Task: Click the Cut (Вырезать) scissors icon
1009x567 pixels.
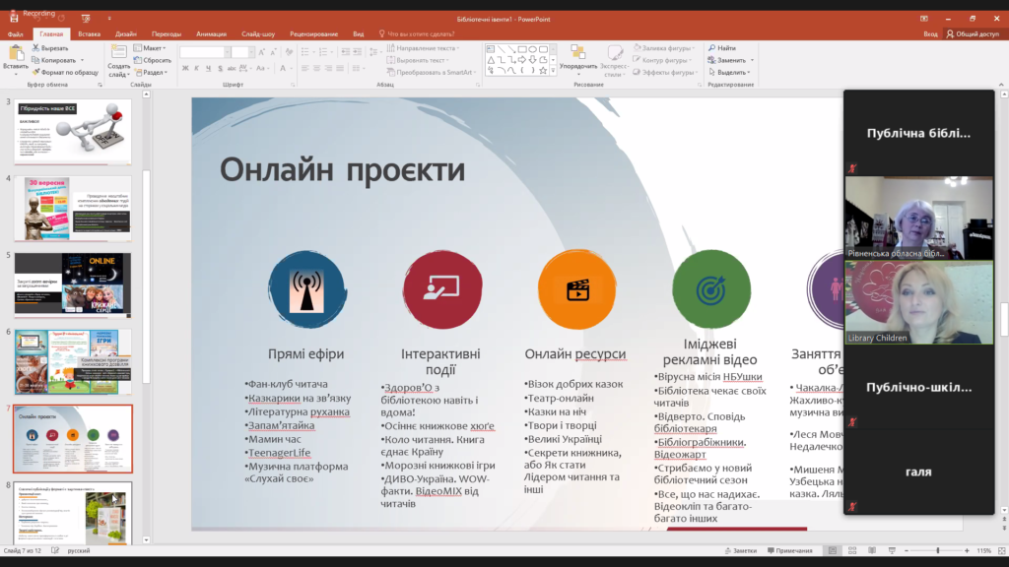Action: pyautogui.click(x=34, y=47)
